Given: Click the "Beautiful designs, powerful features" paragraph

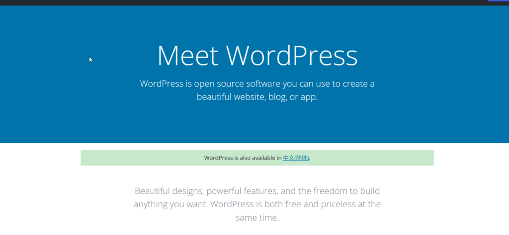Looking at the screenshot, I should pyautogui.click(x=257, y=204).
